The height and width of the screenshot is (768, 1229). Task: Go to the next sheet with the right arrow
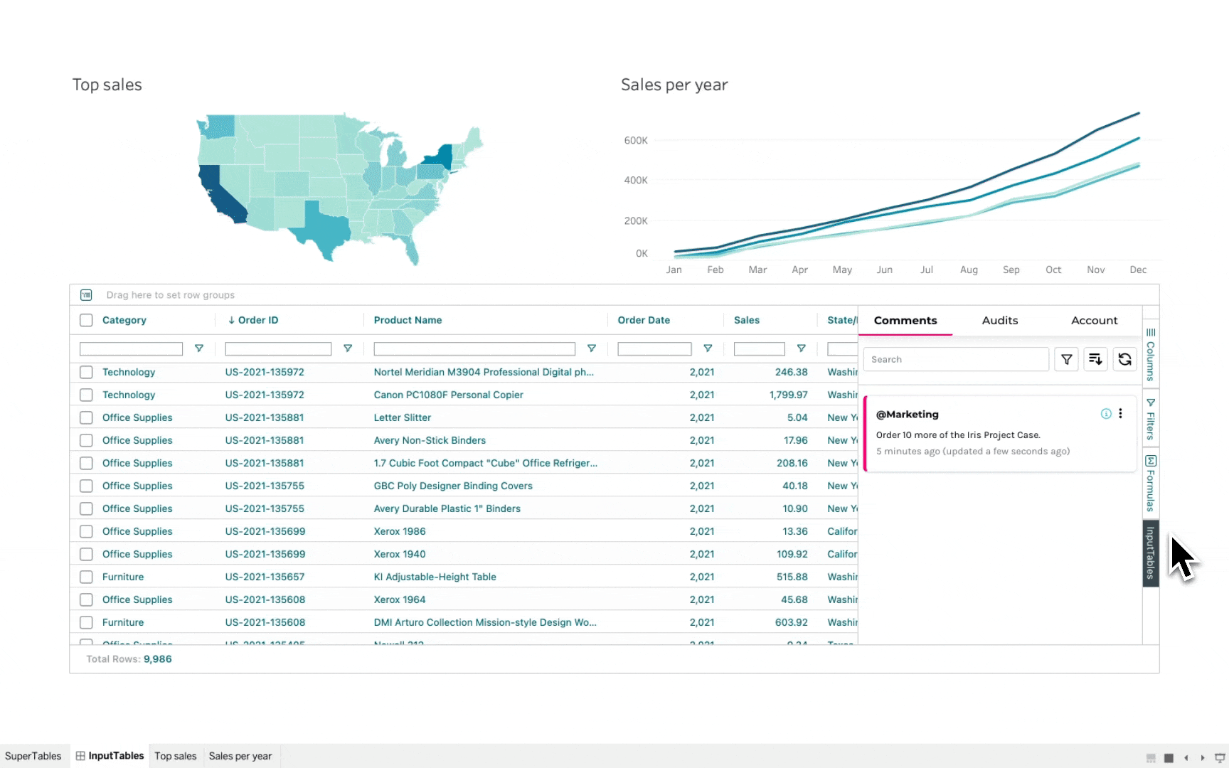point(1203,758)
